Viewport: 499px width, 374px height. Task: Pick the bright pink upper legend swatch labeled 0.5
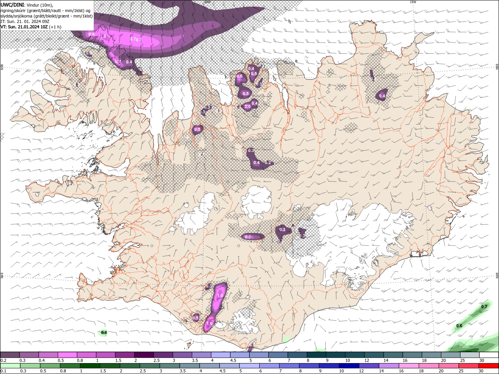coord(67,355)
